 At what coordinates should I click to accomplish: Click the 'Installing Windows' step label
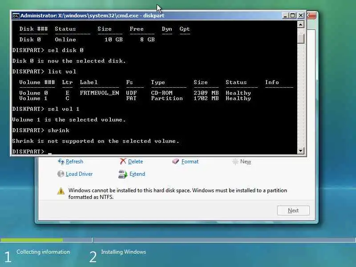(x=124, y=252)
